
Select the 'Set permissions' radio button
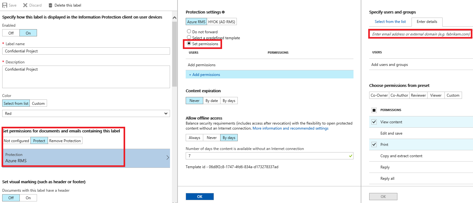coord(189,44)
